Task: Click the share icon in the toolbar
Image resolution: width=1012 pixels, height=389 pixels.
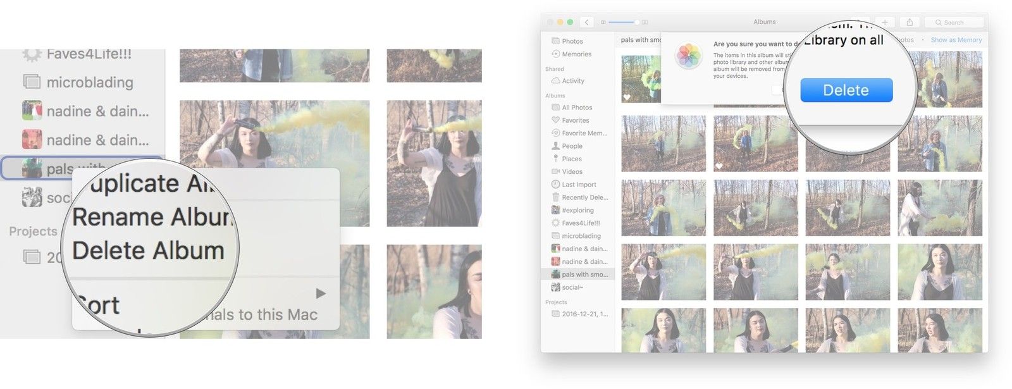Action: click(x=909, y=22)
